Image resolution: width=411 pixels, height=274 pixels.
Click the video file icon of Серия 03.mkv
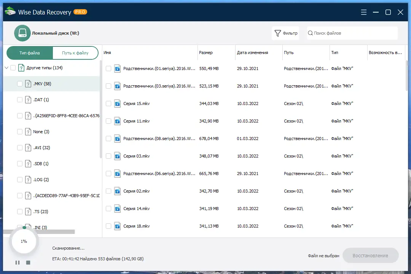(118, 156)
